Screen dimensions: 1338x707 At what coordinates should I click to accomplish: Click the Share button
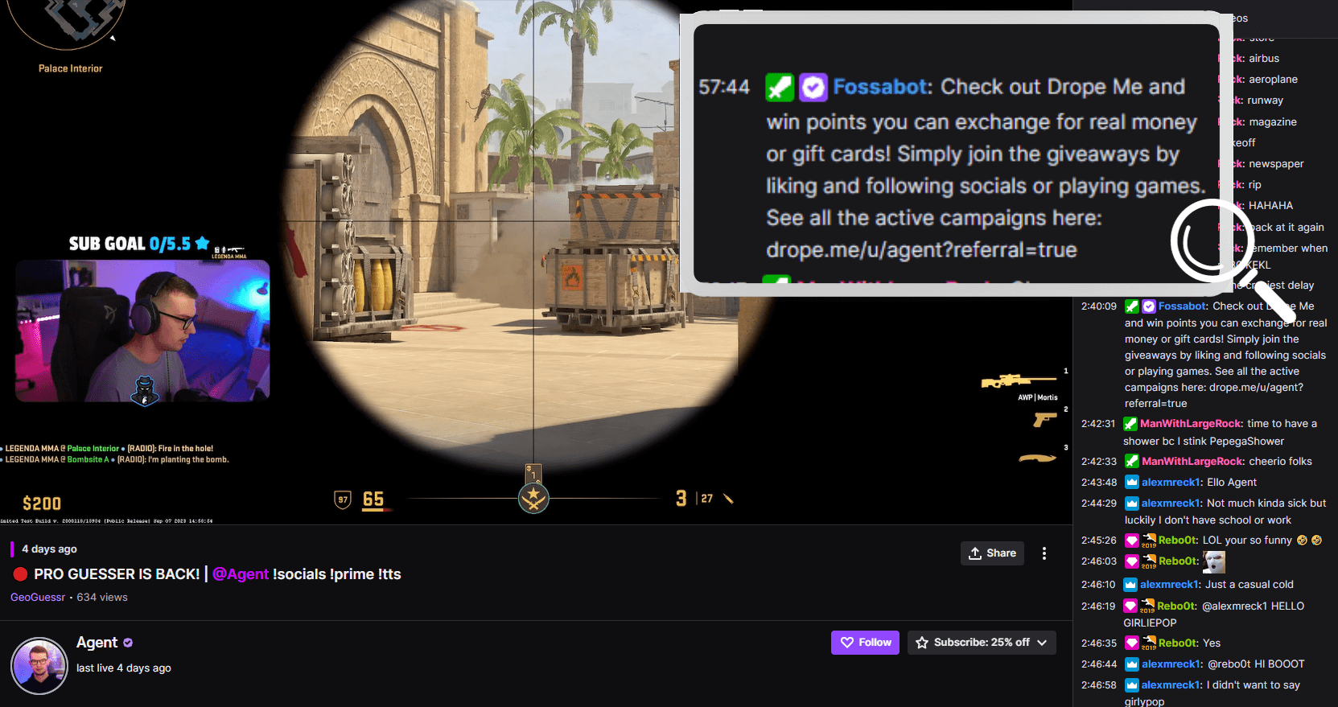tap(992, 553)
